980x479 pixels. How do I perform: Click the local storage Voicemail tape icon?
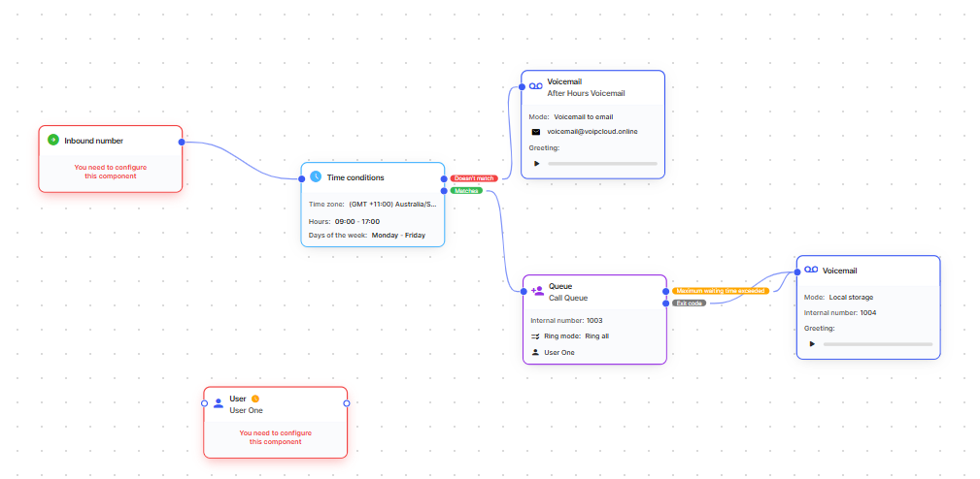coord(811,271)
